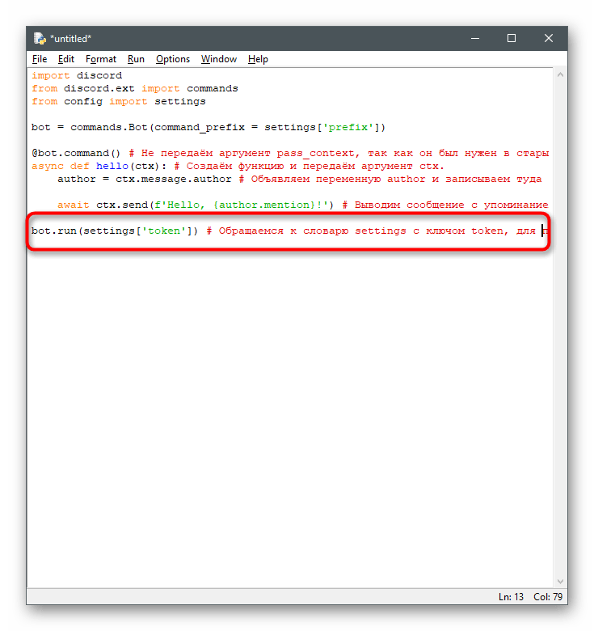Open the Edit menu
This screenshot has height=631, width=594.
pos(66,59)
